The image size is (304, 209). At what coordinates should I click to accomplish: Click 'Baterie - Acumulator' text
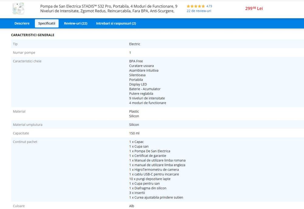pos(145,89)
